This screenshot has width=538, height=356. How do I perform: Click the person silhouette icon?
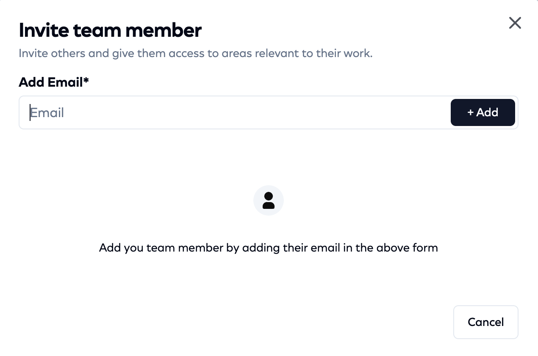coord(269,200)
